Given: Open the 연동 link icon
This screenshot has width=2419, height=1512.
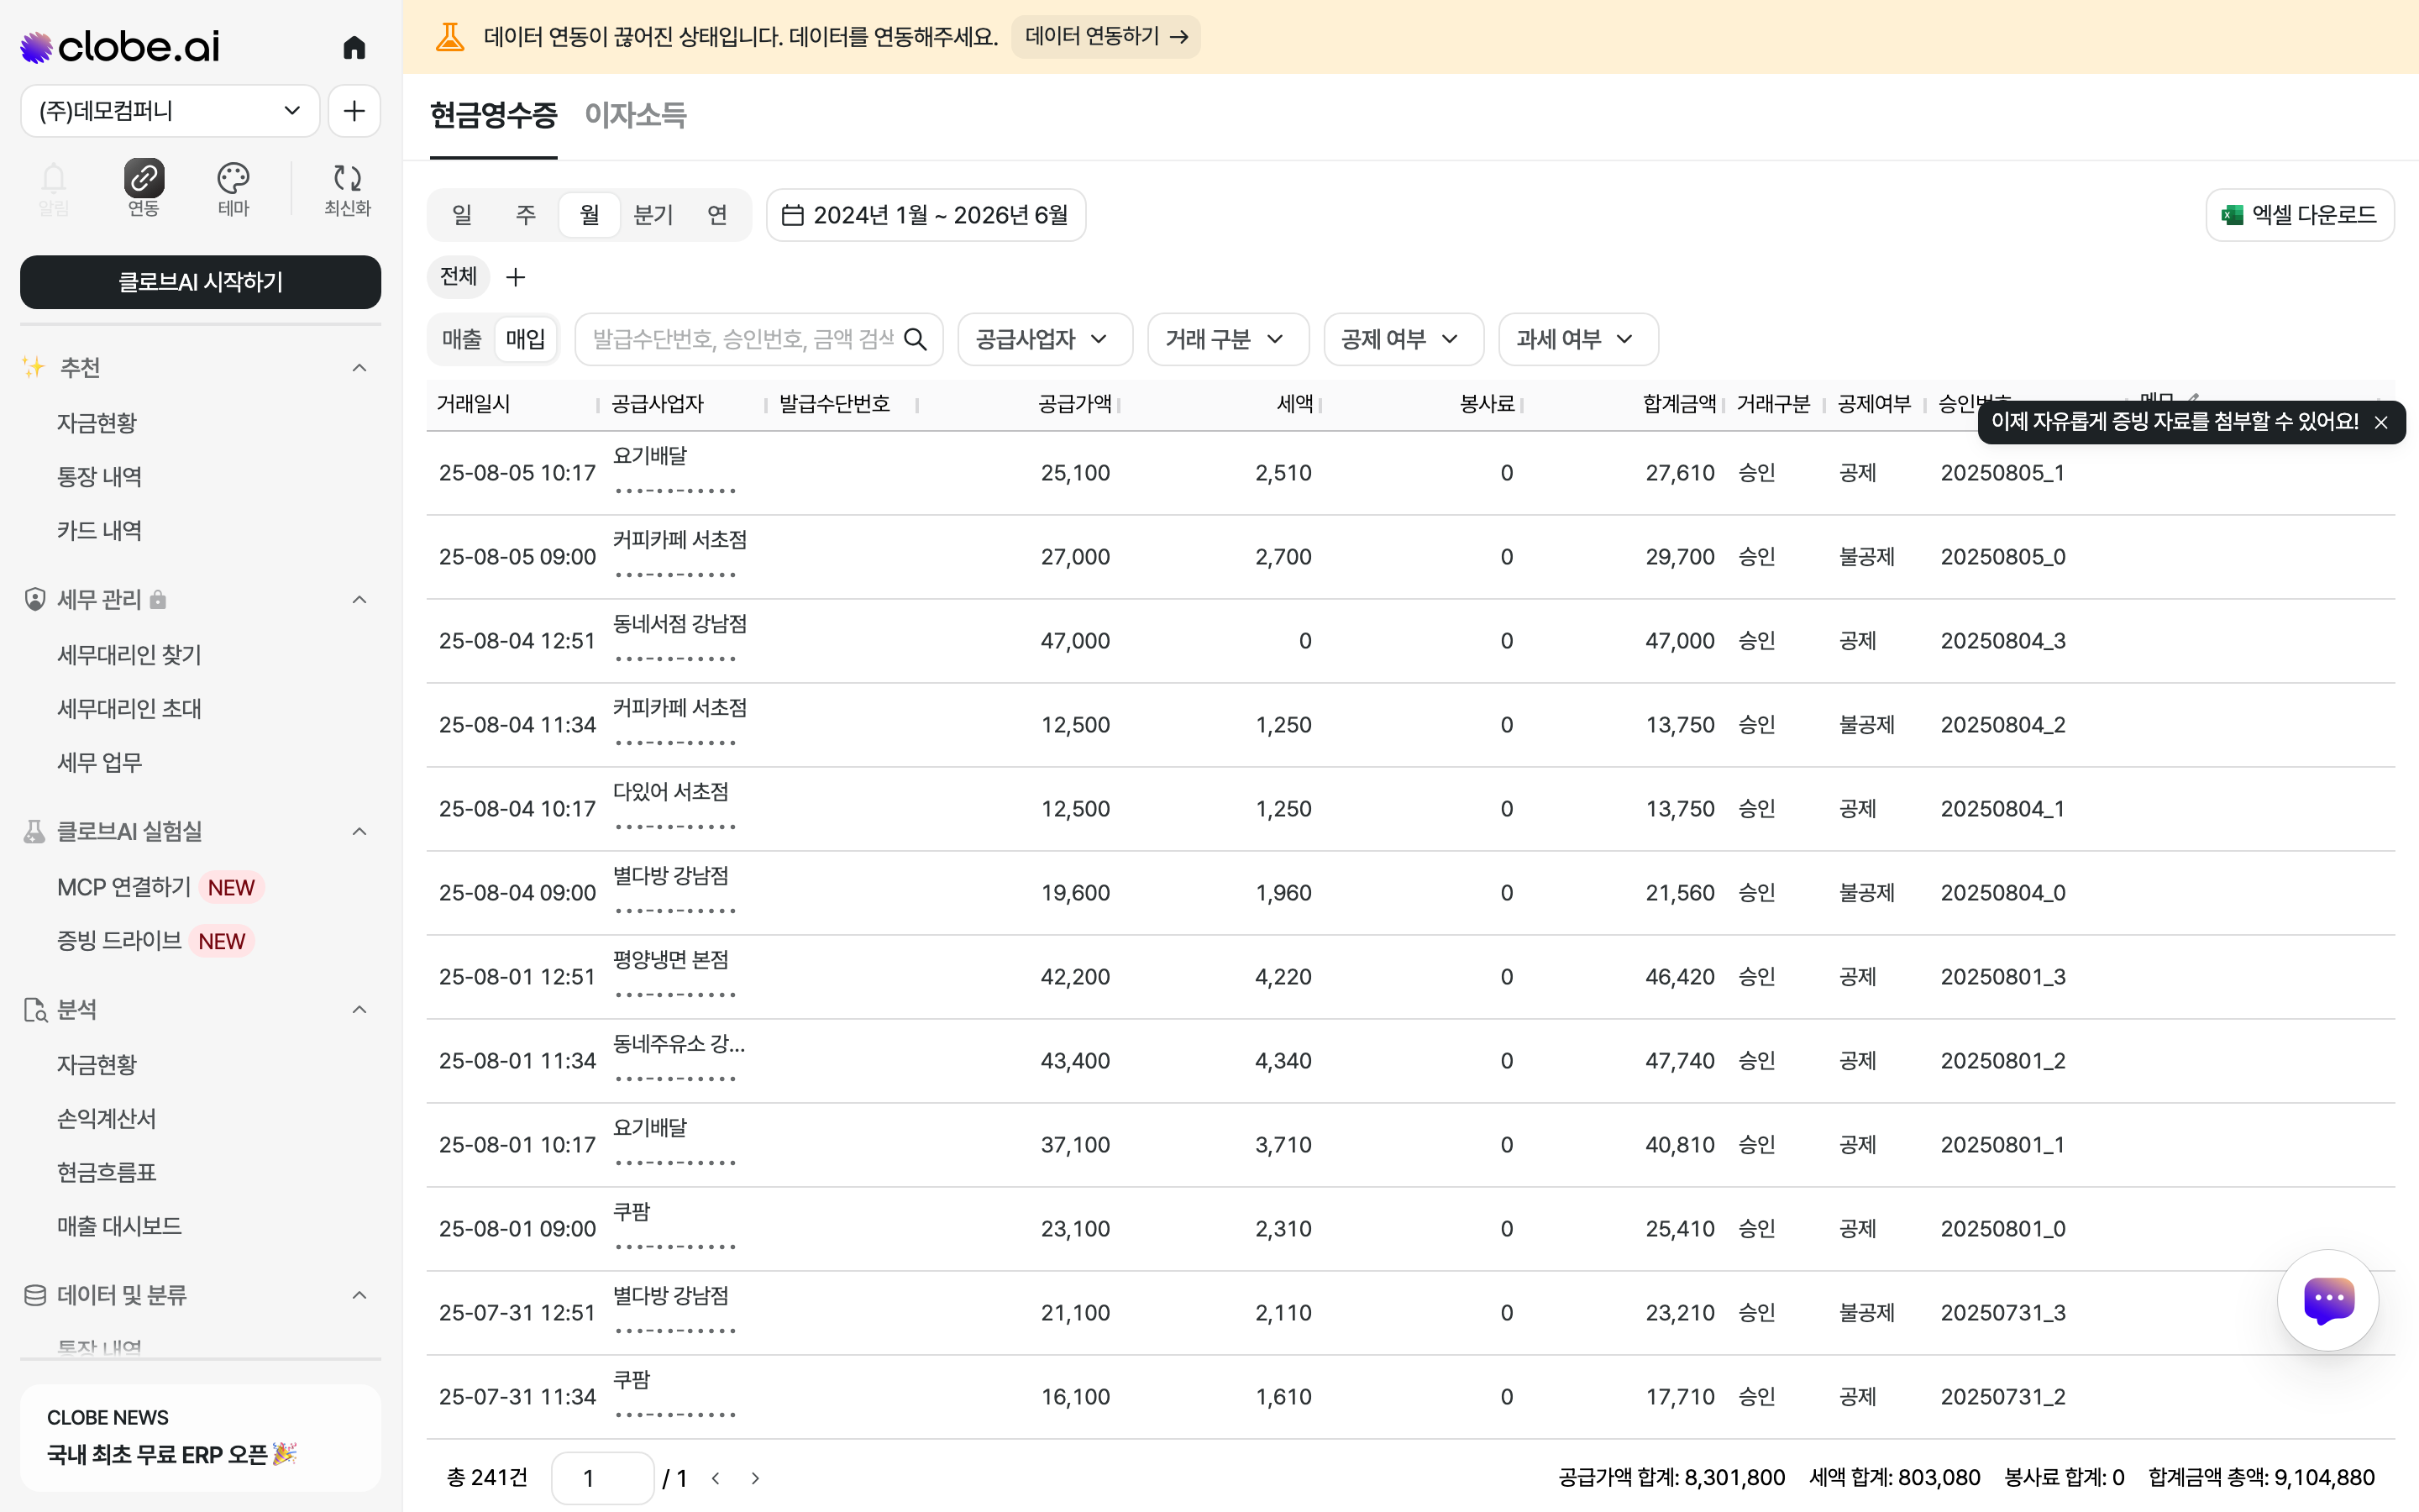Looking at the screenshot, I should point(143,189).
